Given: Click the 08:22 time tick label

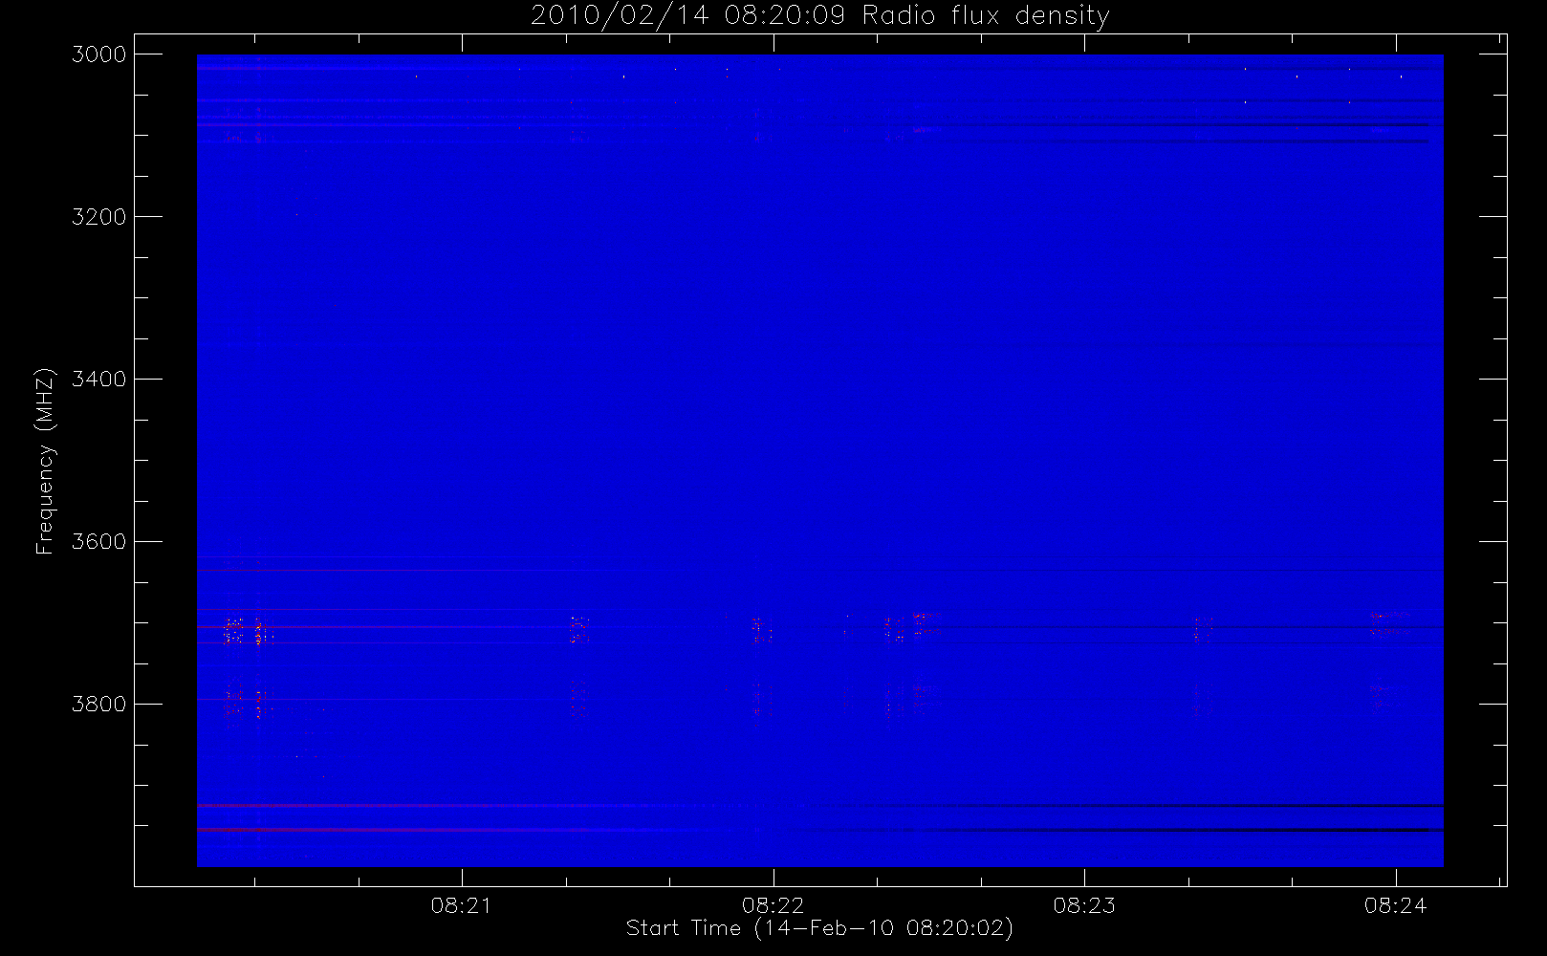Looking at the screenshot, I should click(x=773, y=905).
